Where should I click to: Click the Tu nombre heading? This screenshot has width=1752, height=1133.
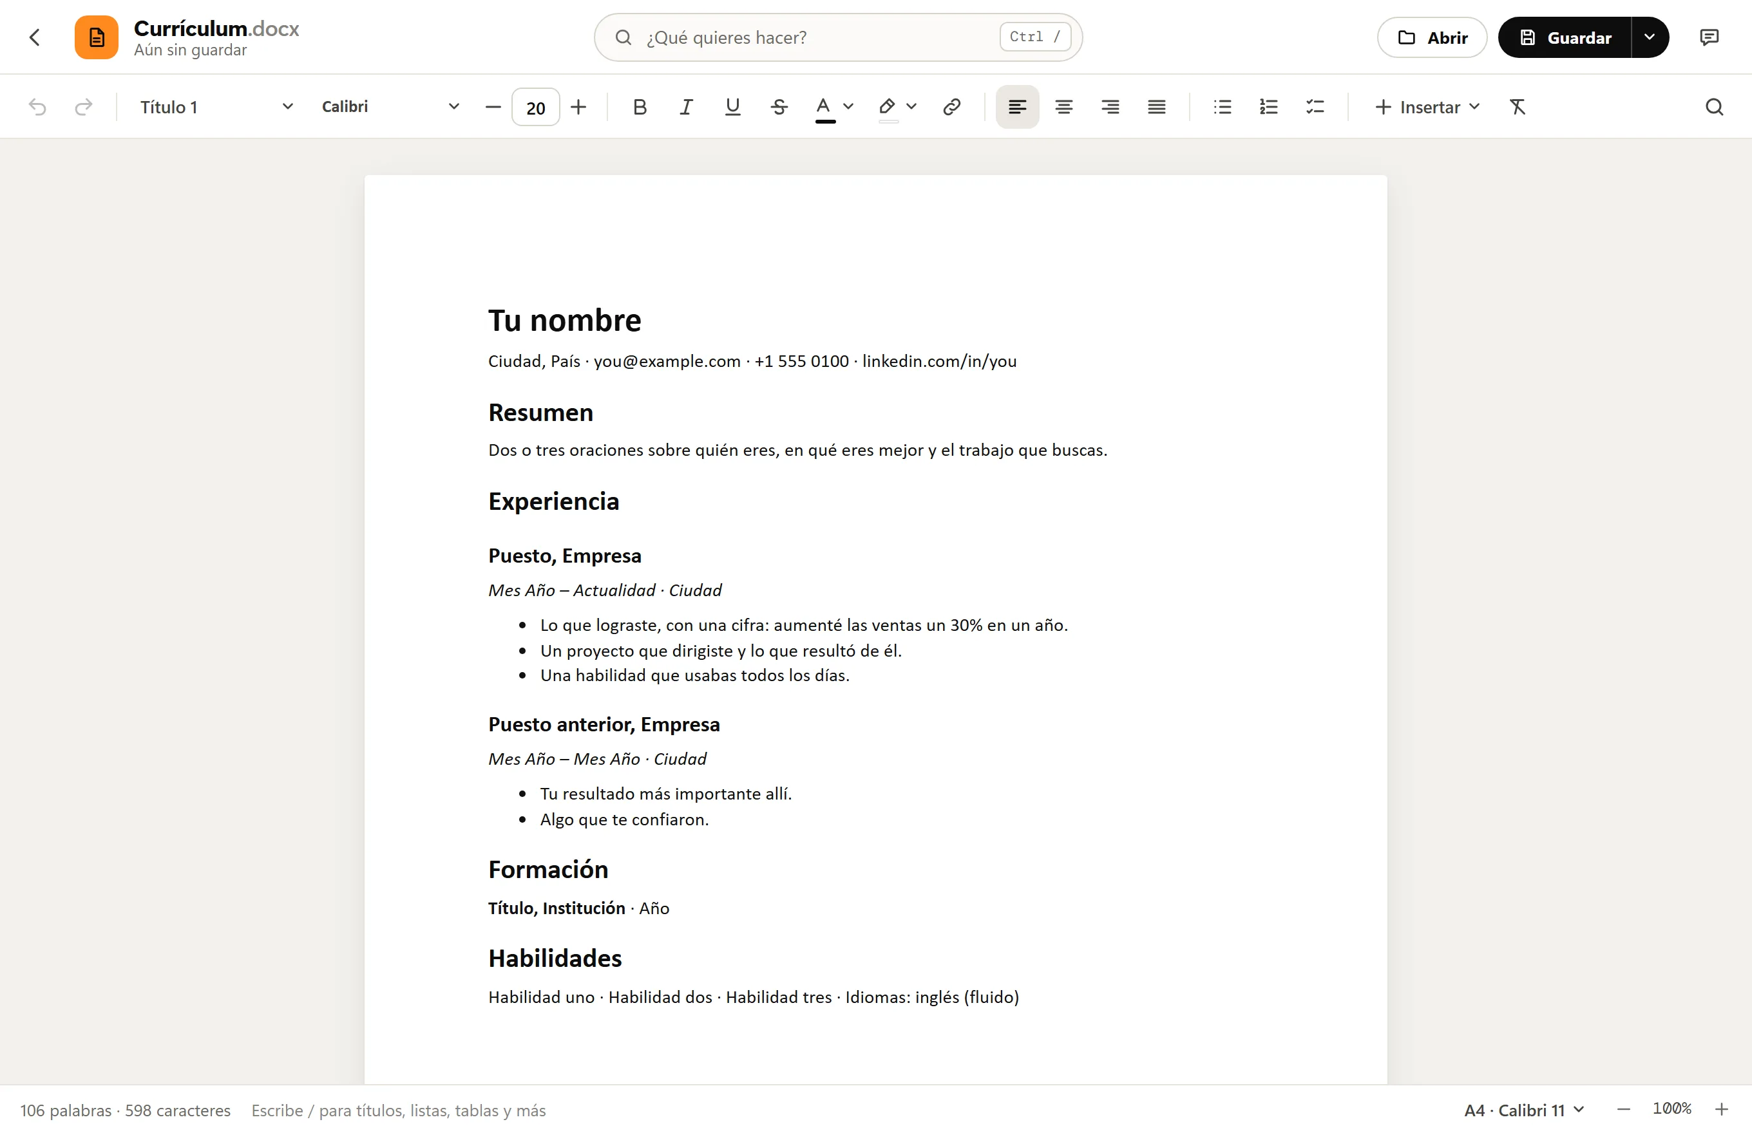(x=565, y=321)
